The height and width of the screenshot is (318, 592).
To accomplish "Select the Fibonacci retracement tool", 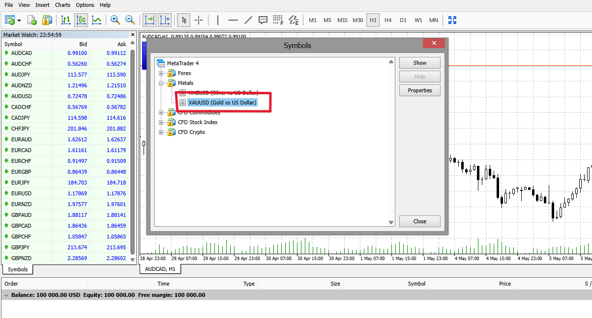I will pos(278,20).
